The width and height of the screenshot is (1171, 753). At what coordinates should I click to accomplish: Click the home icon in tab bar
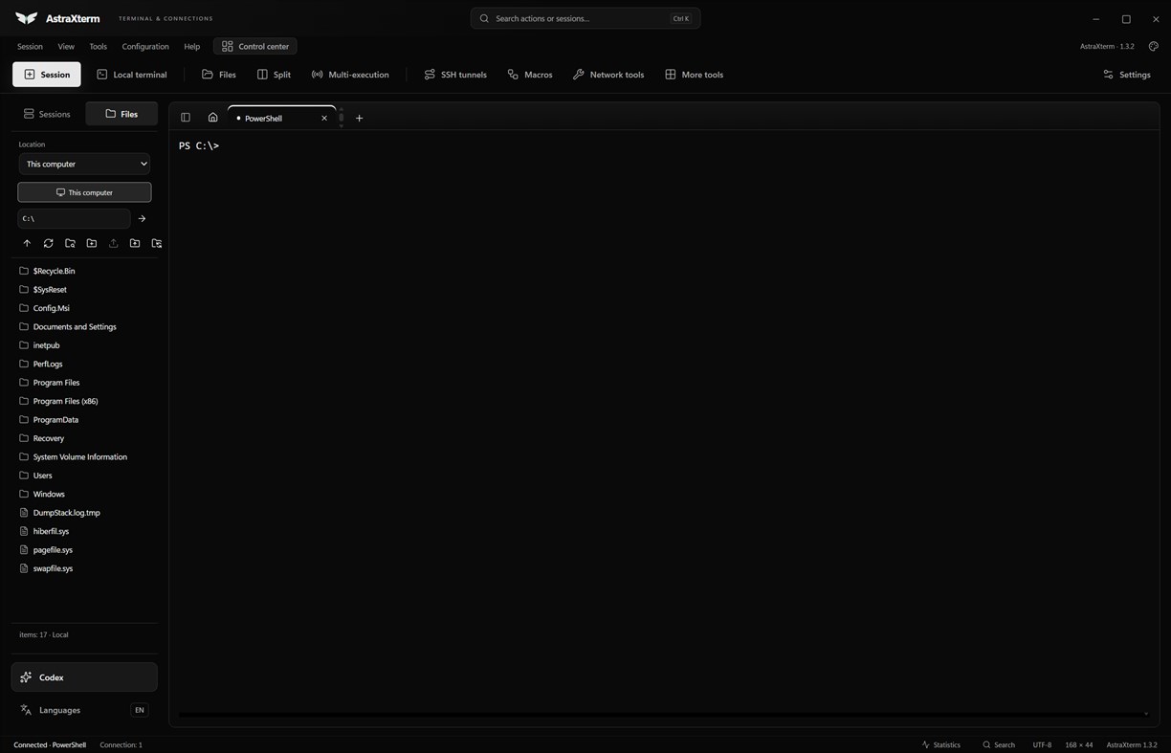tap(212, 118)
